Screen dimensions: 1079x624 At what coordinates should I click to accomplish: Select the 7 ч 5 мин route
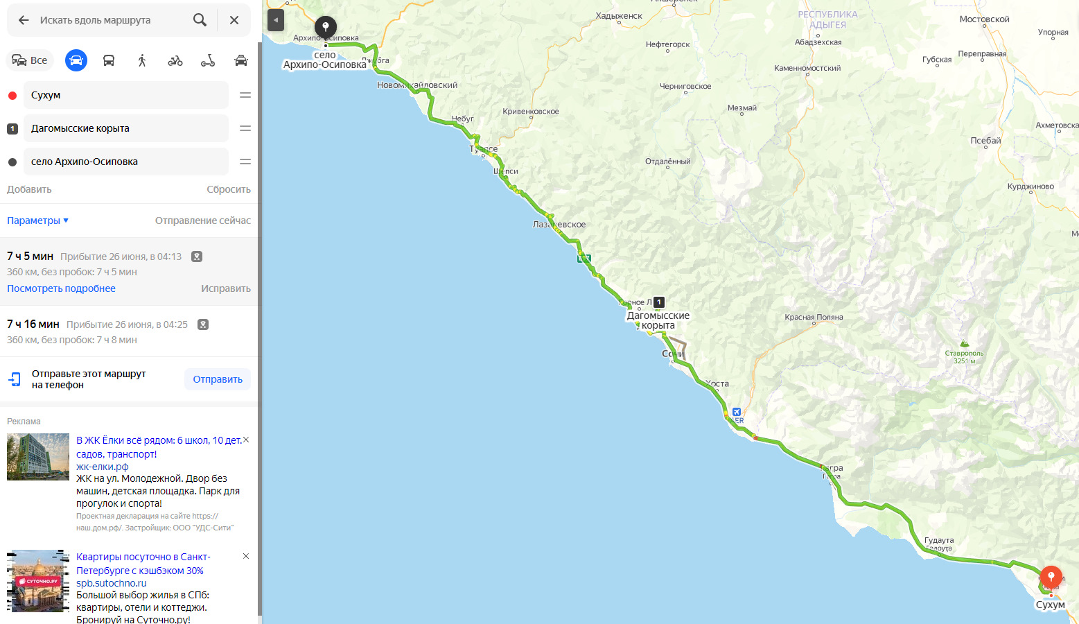[x=129, y=271]
